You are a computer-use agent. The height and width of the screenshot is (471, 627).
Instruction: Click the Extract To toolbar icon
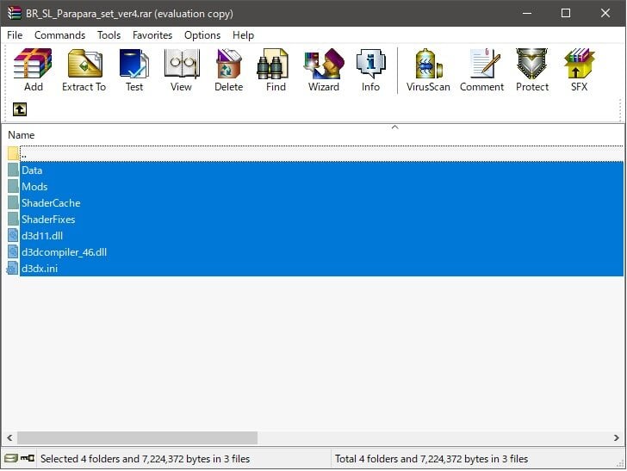click(x=84, y=71)
